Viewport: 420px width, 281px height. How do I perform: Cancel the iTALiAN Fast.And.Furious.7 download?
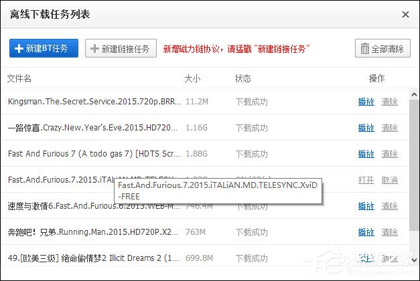click(x=390, y=180)
